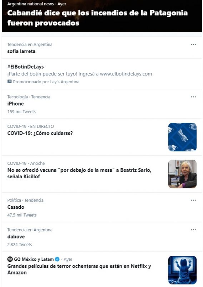Open more options for Casado trend
This screenshot has height=287, width=203.
coord(193,200)
